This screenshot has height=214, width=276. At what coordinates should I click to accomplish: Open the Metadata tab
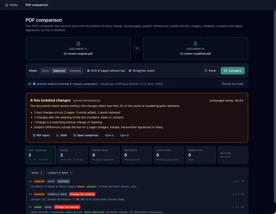[x=137, y=155]
